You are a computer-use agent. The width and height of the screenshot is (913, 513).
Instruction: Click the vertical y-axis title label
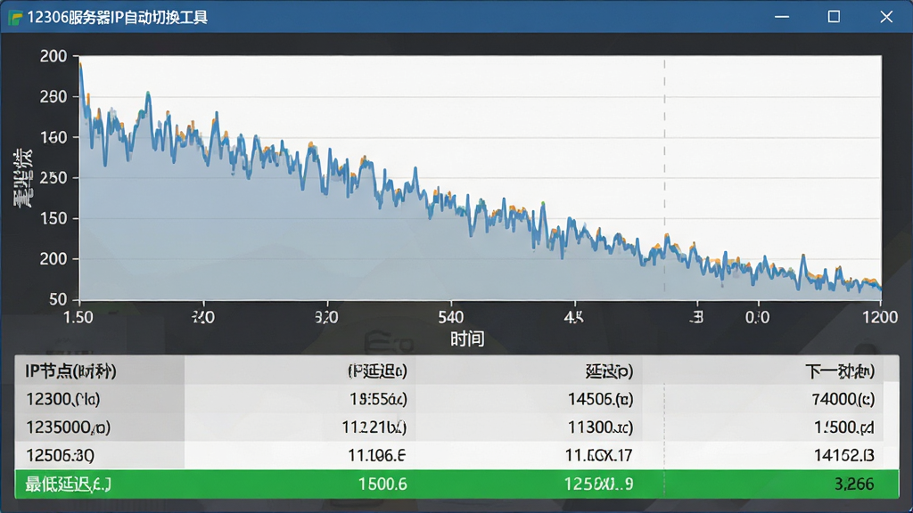click(x=23, y=178)
